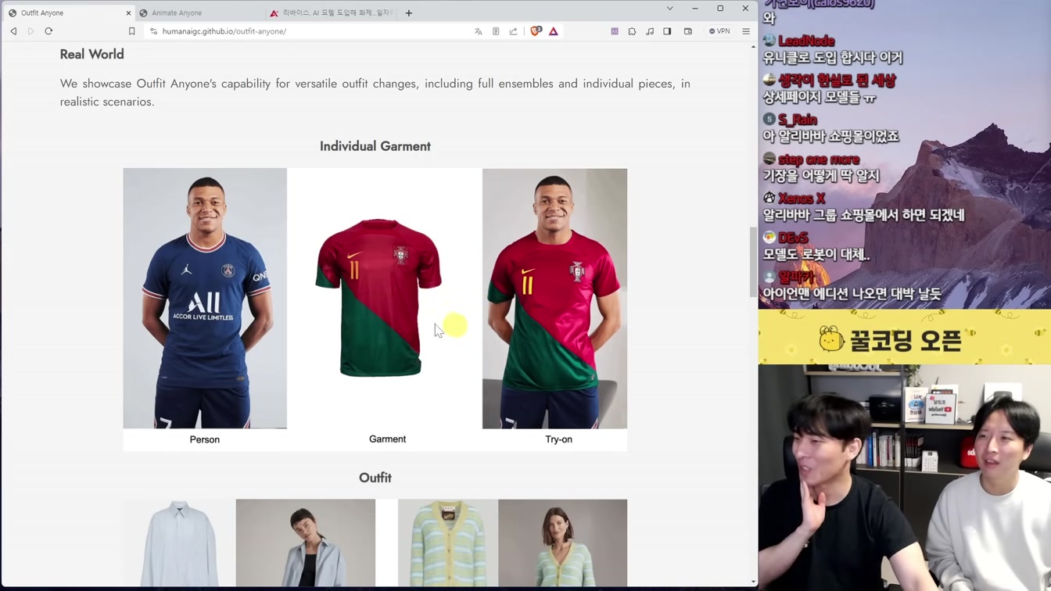Click the yellow 꿀코딩 오픈 banner
Screen dimensions: 1051x591
[x=905, y=337]
